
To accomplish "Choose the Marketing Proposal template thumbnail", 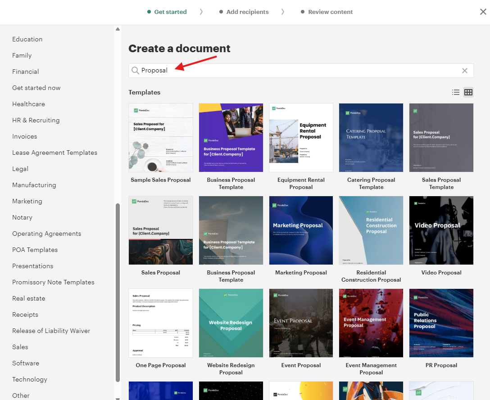I will tap(301, 230).
